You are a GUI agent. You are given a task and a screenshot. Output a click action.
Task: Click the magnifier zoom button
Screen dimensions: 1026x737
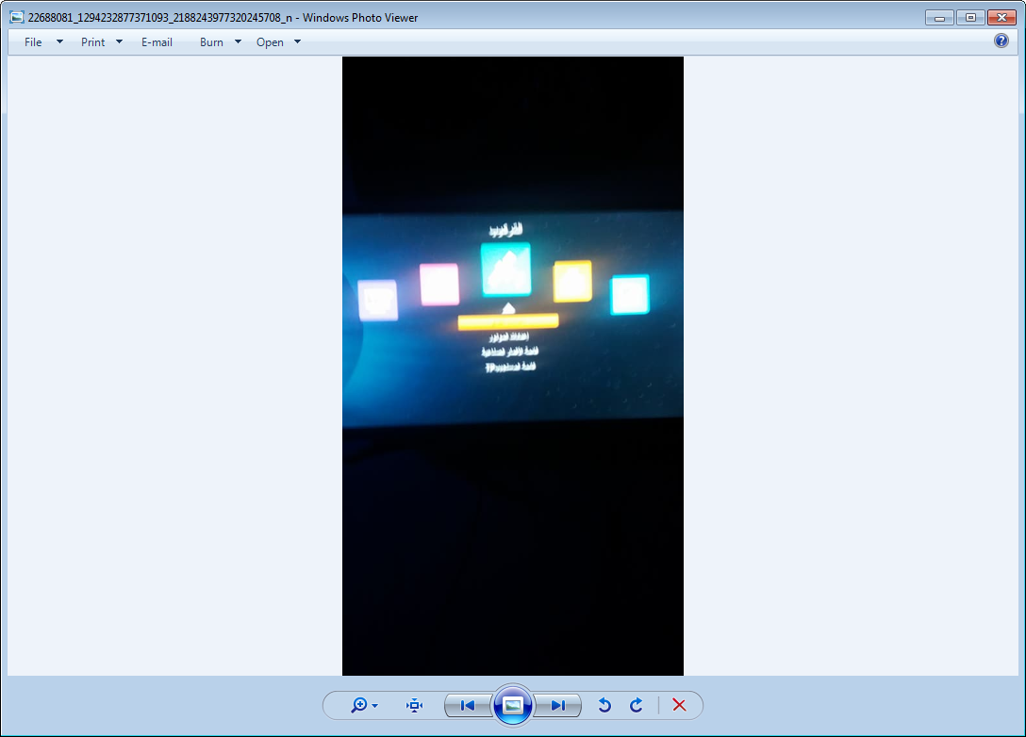pos(363,705)
